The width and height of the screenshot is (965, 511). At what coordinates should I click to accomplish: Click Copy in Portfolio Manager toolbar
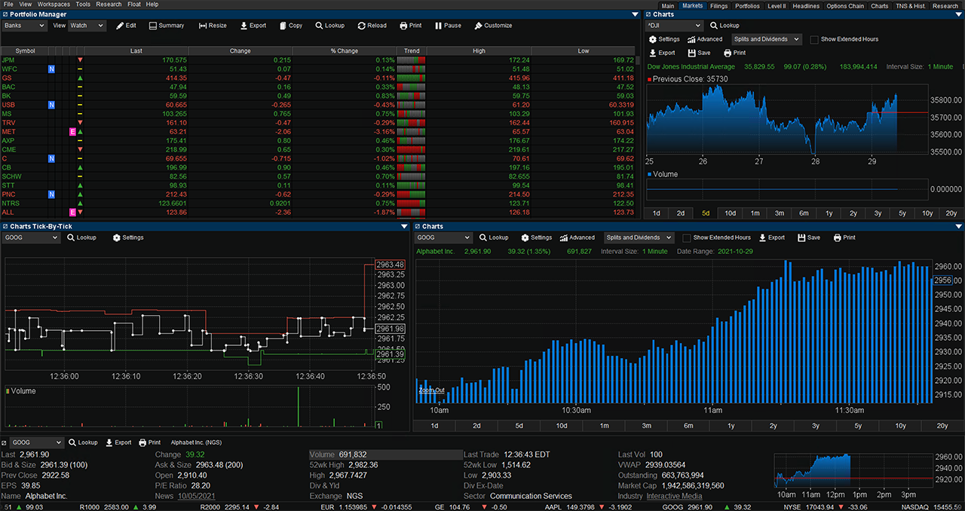290,26
